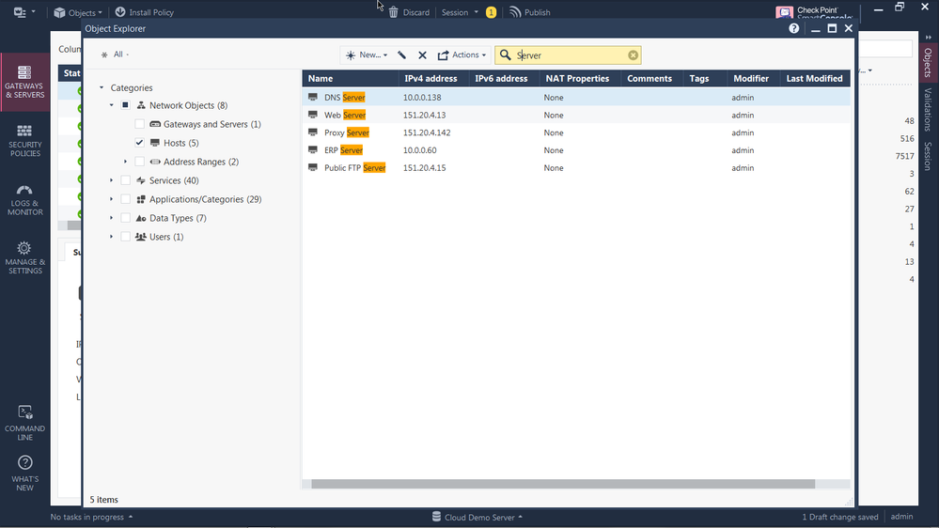This screenshot has width=939, height=528.
Task: Toggle the Network Objects checkbox
Action: (x=125, y=105)
